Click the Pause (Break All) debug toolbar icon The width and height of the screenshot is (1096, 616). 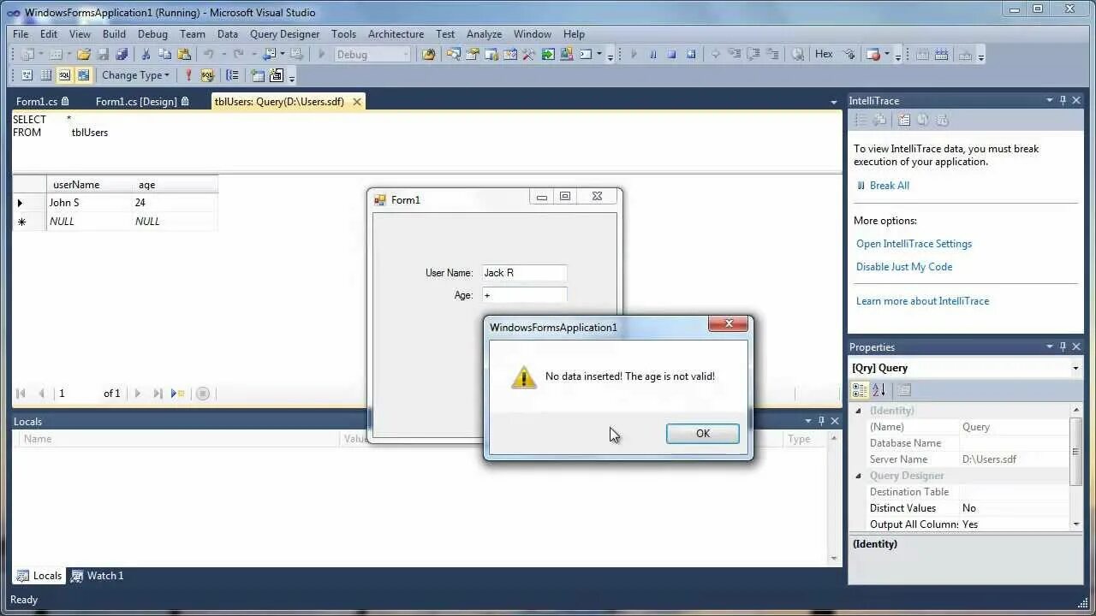tap(652, 54)
